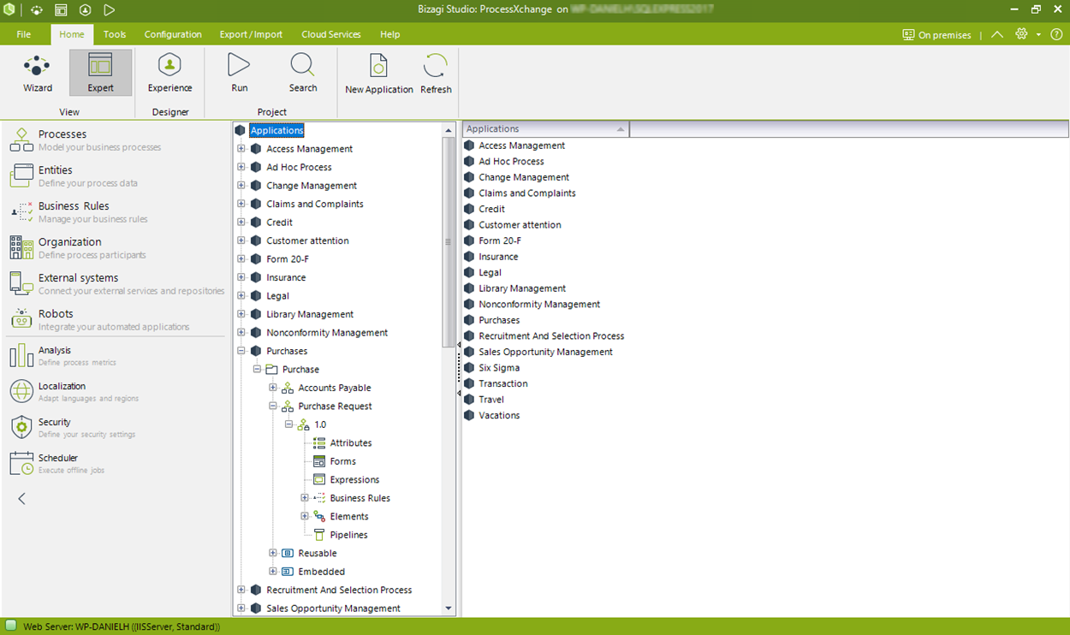
Task: Select Six Sigma in the applications list
Action: pos(499,368)
